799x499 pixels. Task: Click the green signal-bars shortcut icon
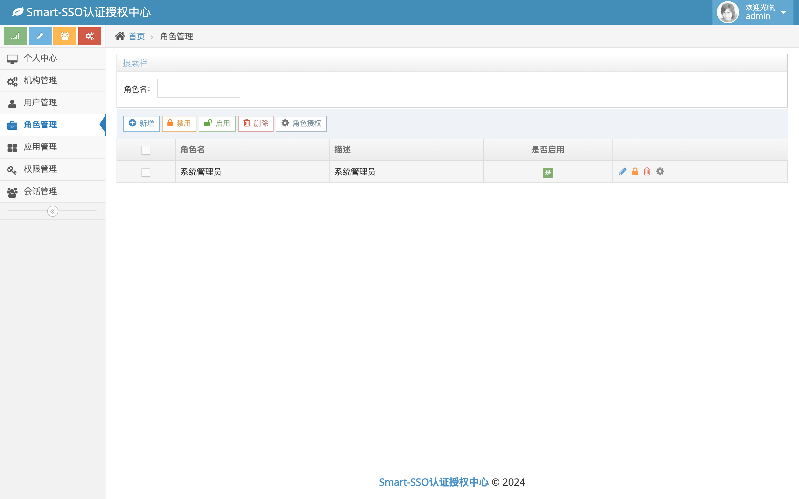[x=15, y=36]
